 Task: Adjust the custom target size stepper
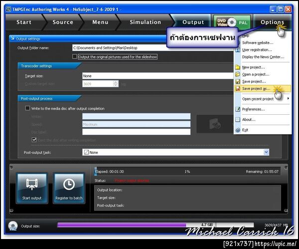tap(116, 84)
